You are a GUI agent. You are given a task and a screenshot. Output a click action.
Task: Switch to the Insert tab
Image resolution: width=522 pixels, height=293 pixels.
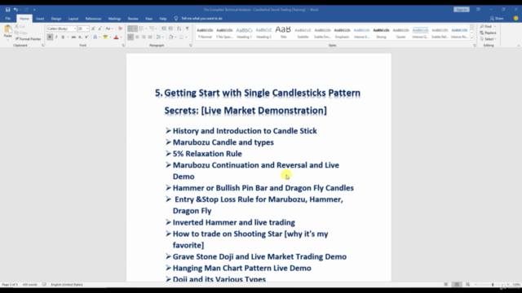pyautogui.click(x=40, y=19)
